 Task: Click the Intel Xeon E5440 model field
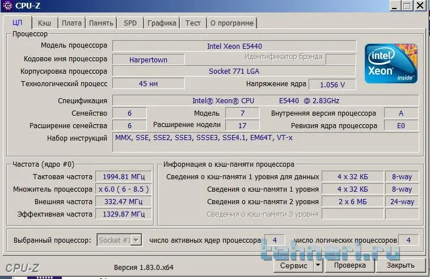coord(234,46)
